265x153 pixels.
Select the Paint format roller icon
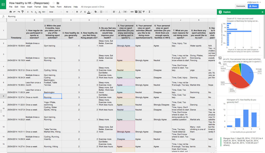coord(23,12)
